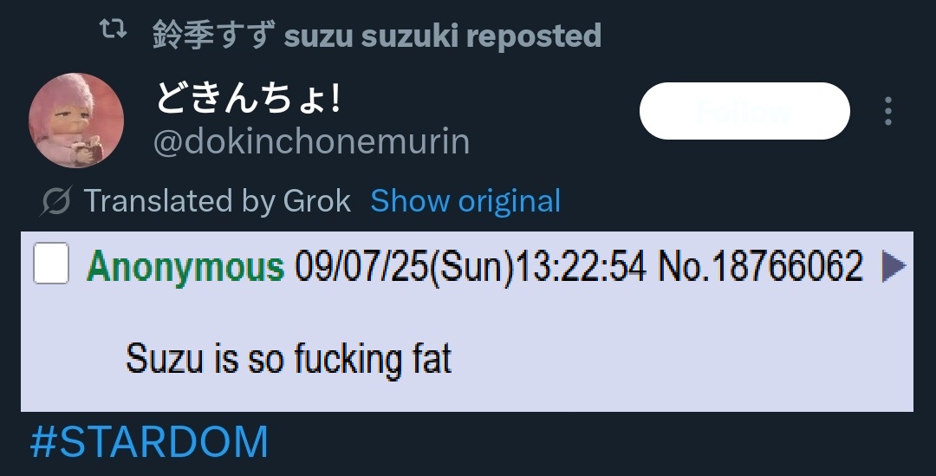The image size is (936, 476).
Task: Open the pink-haired doll profile avatar
Action: tap(76, 120)
